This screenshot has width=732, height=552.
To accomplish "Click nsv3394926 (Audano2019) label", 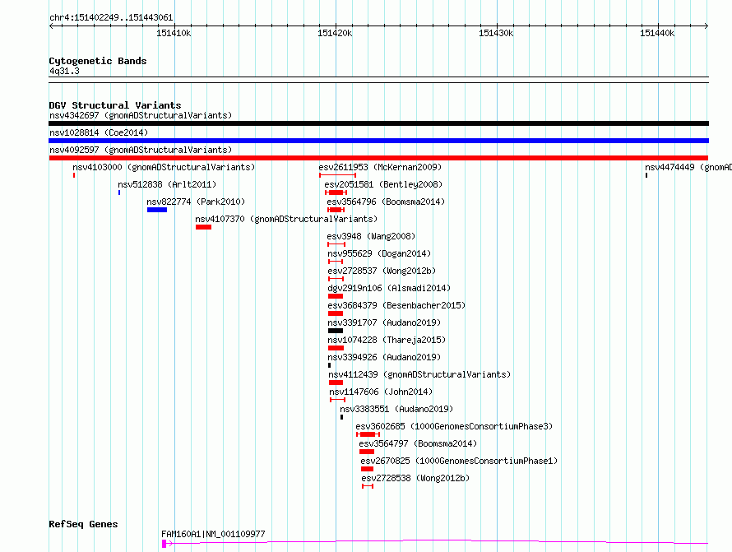I will 384,357.
